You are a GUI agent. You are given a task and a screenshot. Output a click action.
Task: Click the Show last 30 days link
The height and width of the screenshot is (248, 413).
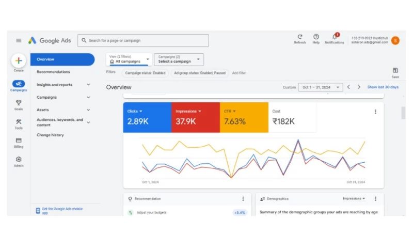[x=383, y=87]
